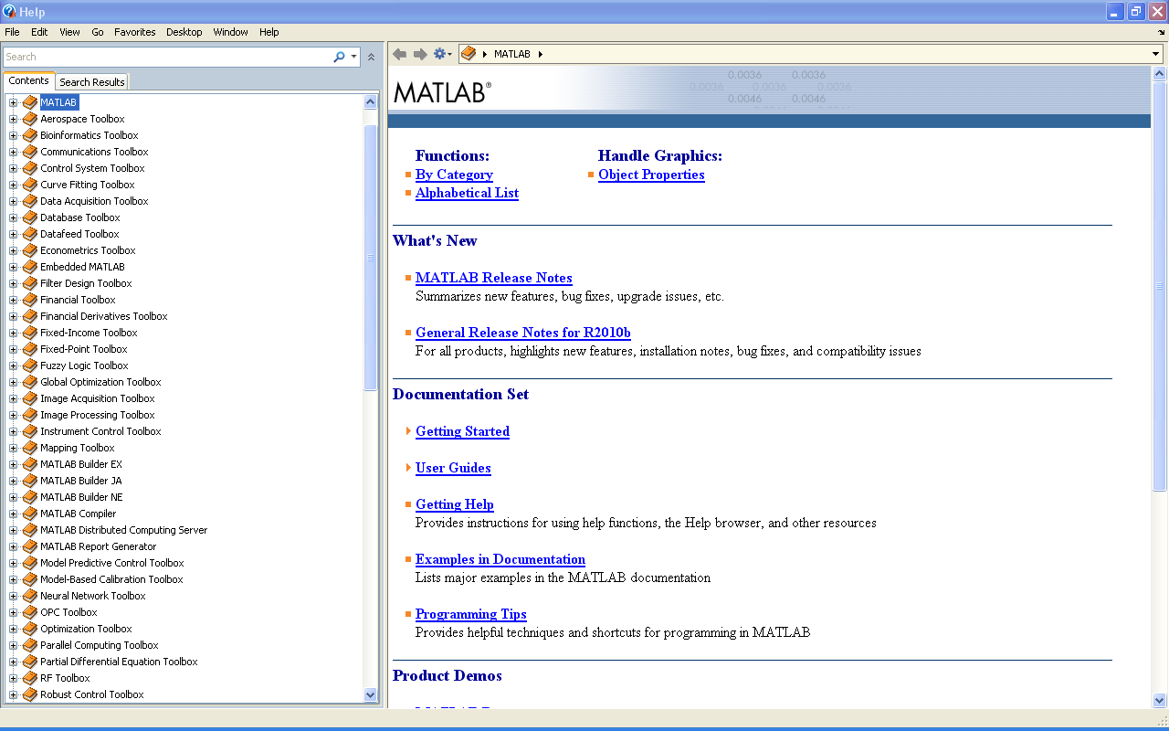Open the Window menu
Image resolution: width=1169 pixels, height=731 pixels.
coord(231,32)
